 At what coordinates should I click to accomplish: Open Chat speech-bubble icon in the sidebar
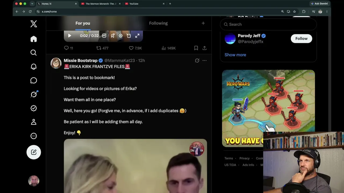[34, 80]
